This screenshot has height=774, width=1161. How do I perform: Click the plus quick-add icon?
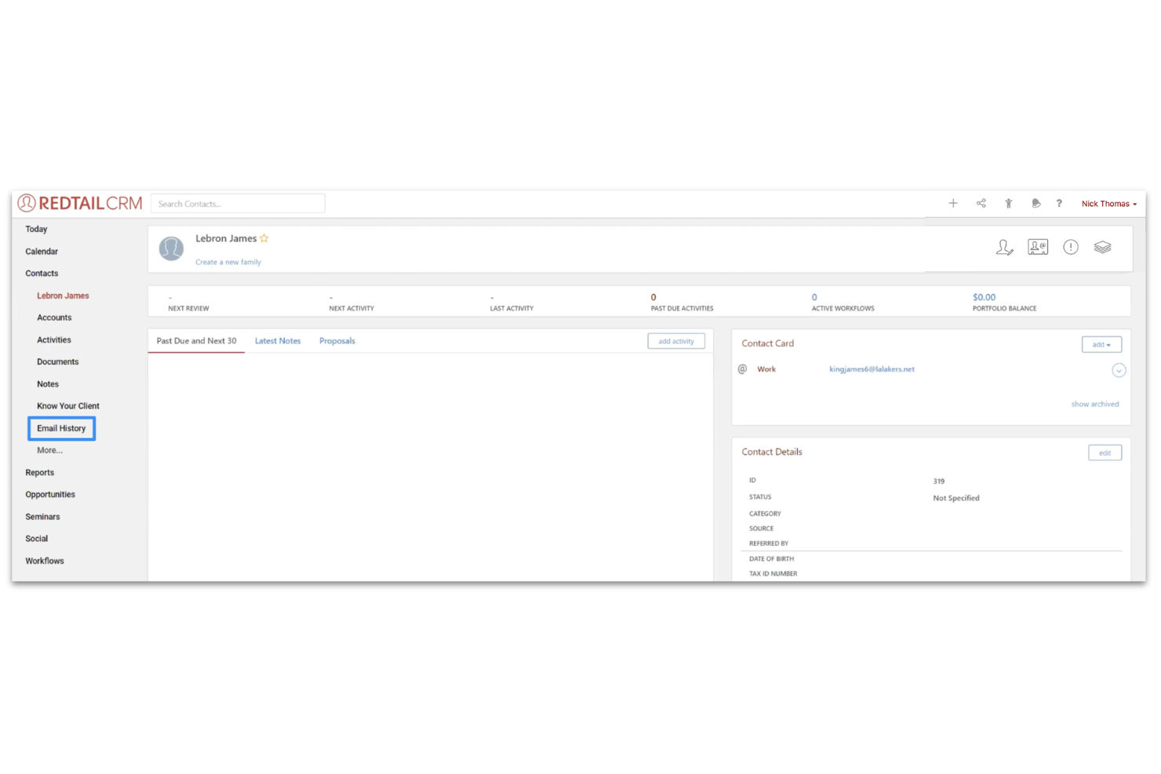tap(952, 203)
